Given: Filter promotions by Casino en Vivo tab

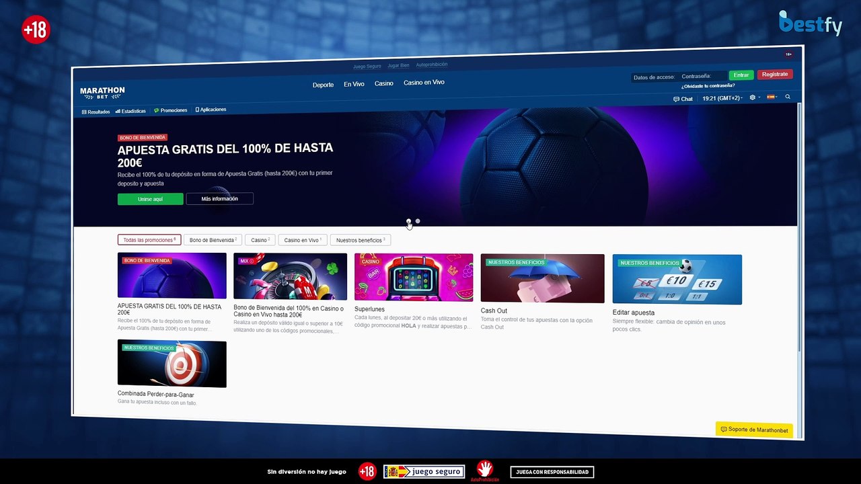Looking at the screenshot, I should [x=303, y=240].
